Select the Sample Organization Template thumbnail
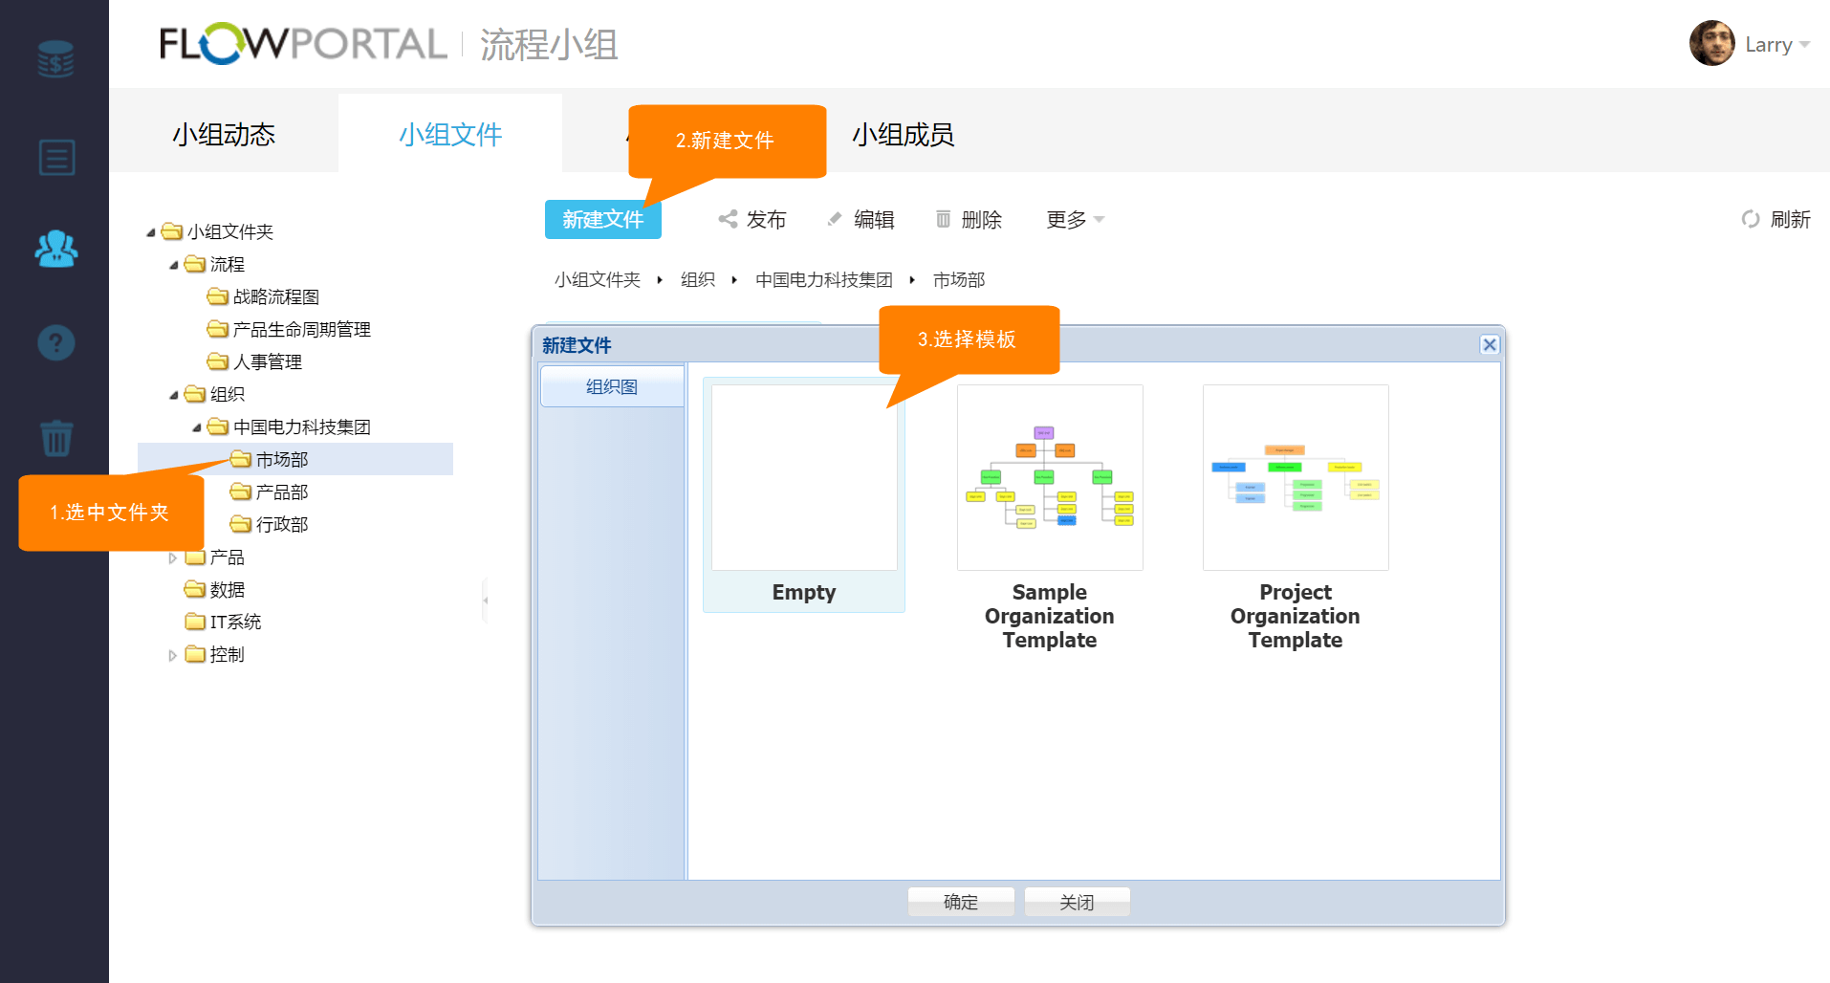 [1049, 478]
